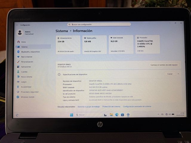The height and width of the screenshot is (143, 191).
Task: Open Accesibilidad settings
Action: 26,87
